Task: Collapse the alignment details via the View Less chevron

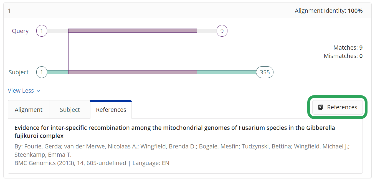Action: [x=38, y=91]
